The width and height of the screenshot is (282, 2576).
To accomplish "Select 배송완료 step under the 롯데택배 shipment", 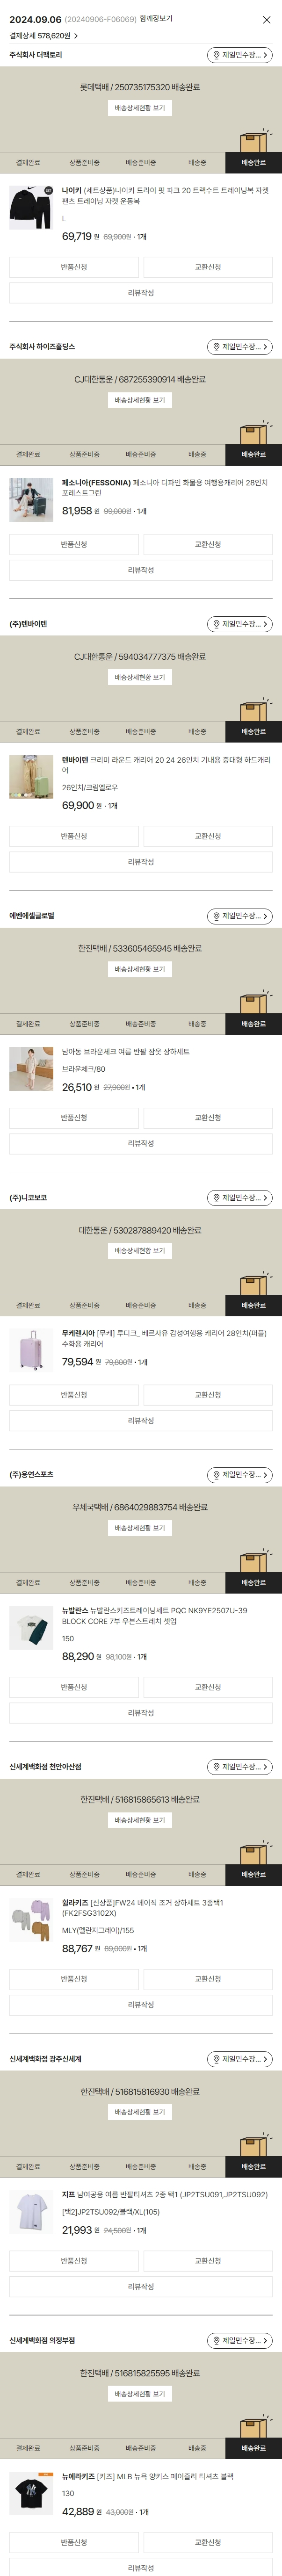I will [253, 162].
